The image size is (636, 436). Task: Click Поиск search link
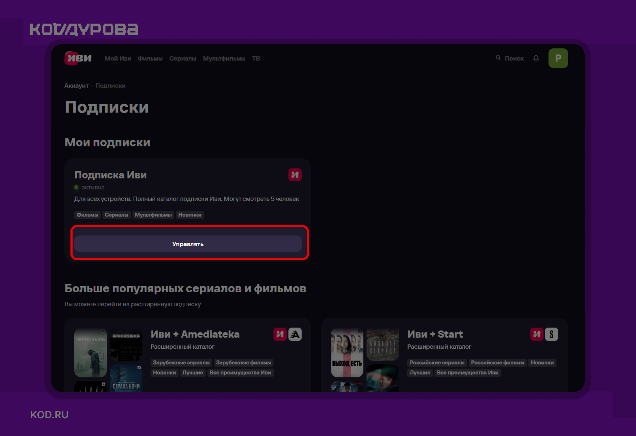[x=514, y=59]
